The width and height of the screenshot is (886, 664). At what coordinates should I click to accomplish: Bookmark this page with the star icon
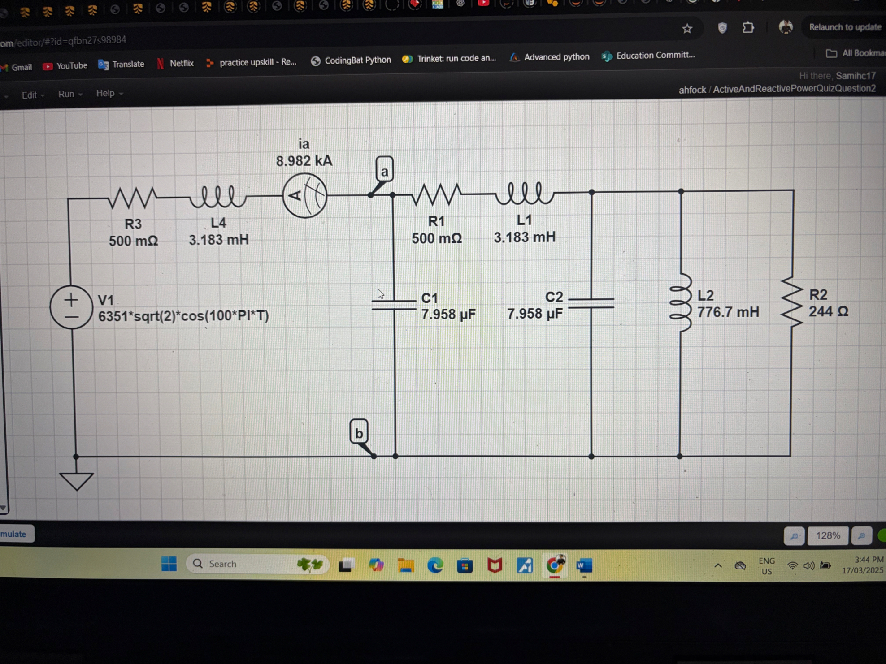pyautogui.click(x=687, y=29)
